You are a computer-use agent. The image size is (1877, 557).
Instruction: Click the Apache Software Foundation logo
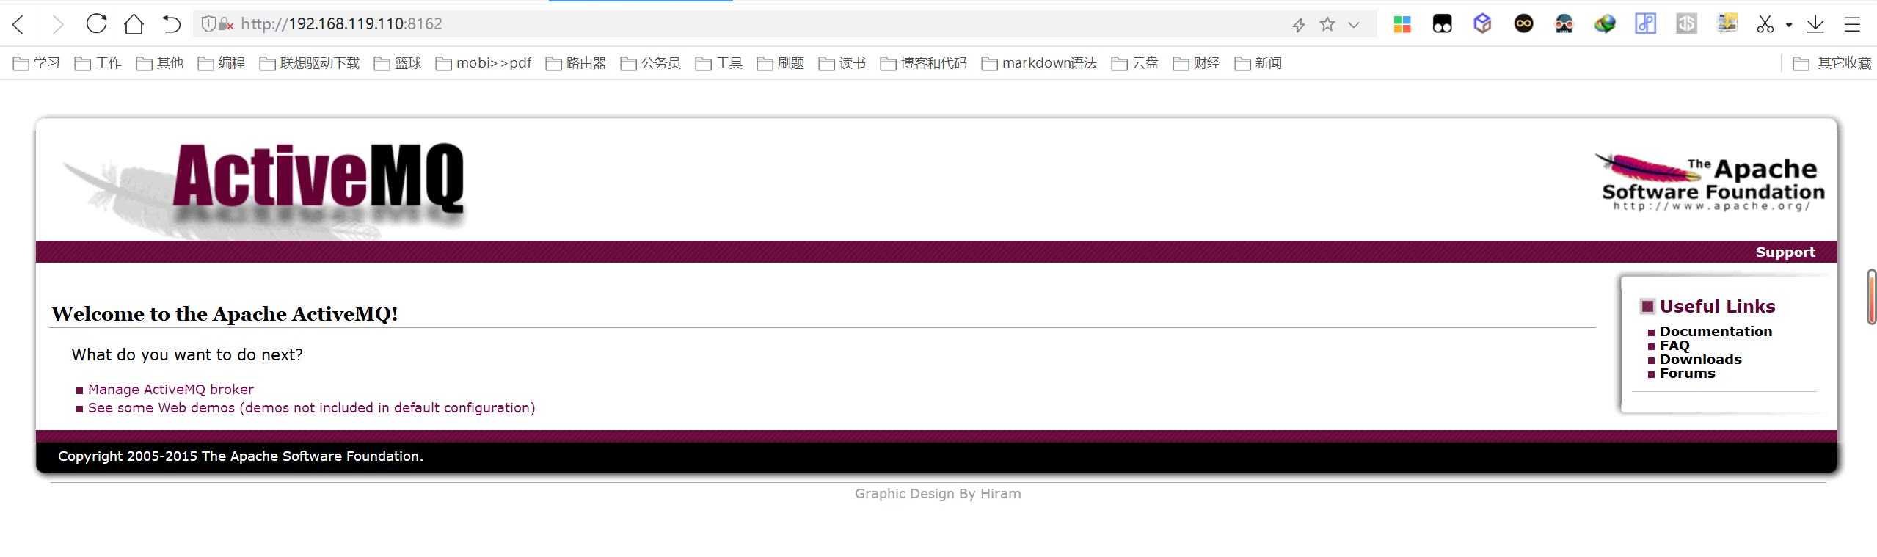1710,183
